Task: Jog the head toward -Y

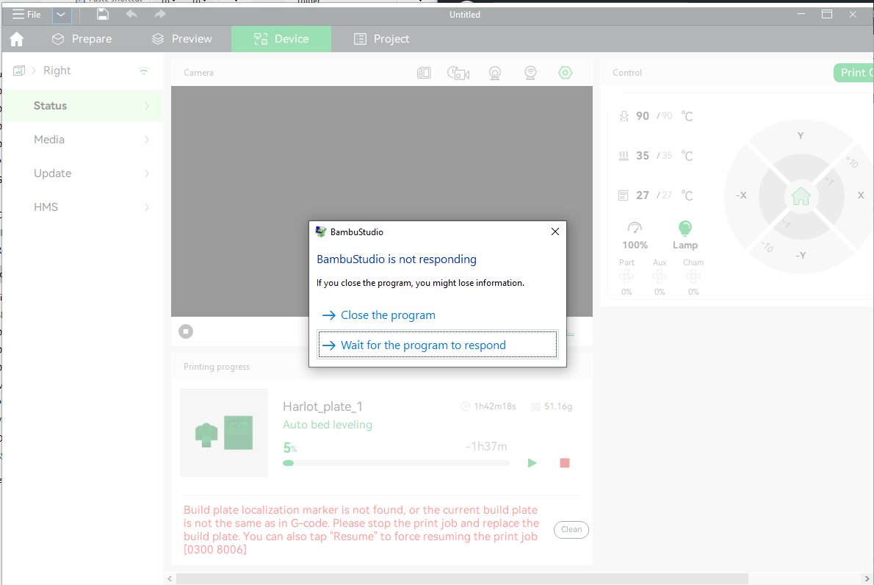Action: click(x=801, y=256)
